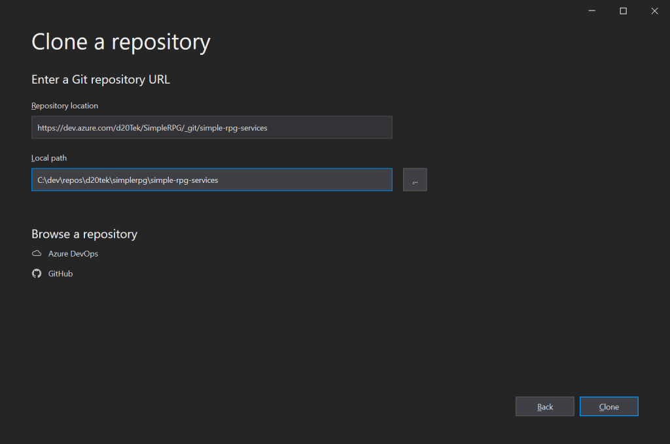Focus the Repository location URL field
This screenshot has width=670, height=444.
(211, 128)
